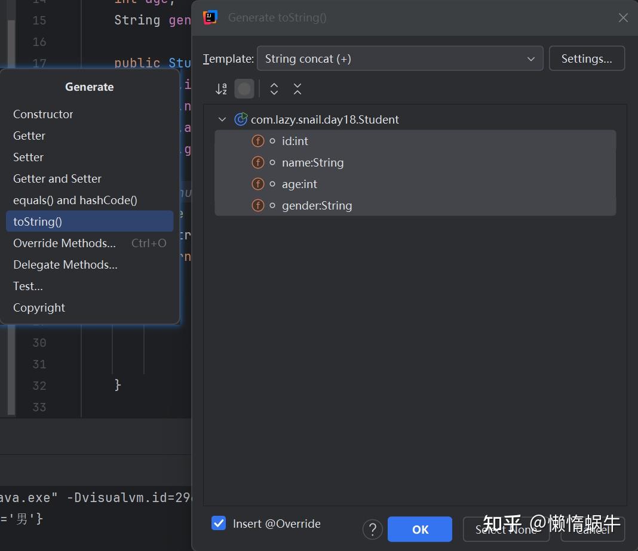Close the Generate toString() dialog

click(x=623, y=17)
